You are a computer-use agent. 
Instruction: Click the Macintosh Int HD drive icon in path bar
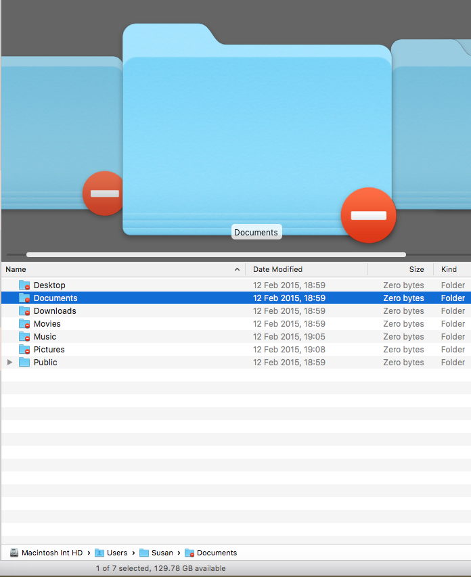pyautogui.click(x=14, y=553)
